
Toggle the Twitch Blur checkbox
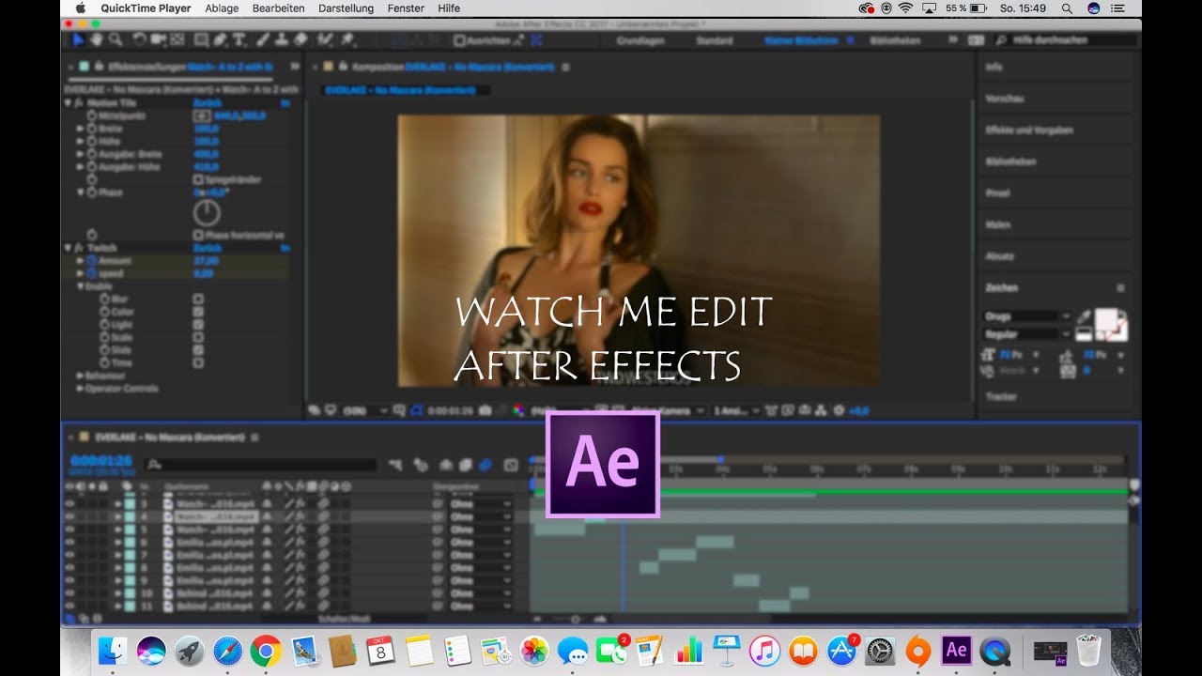click(x=198, y=299)
